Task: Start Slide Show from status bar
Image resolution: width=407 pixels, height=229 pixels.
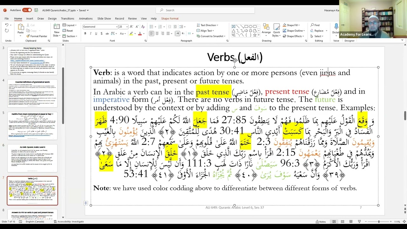Action: 359,222
